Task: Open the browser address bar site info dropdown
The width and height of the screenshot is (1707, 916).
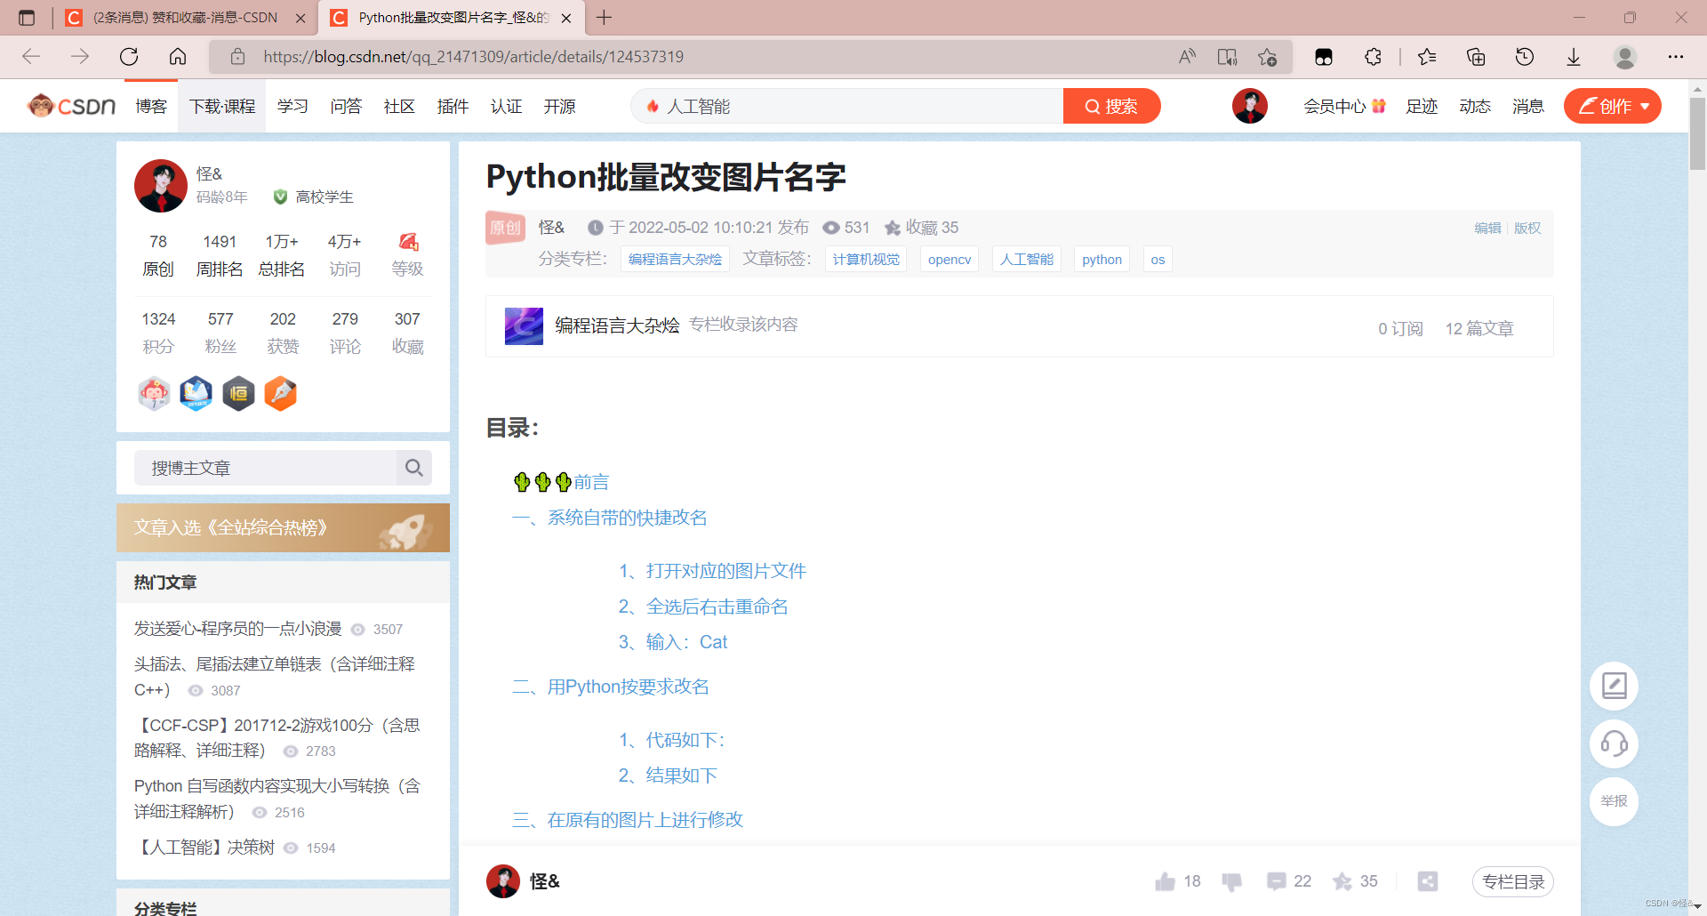Action: point(236,56)
